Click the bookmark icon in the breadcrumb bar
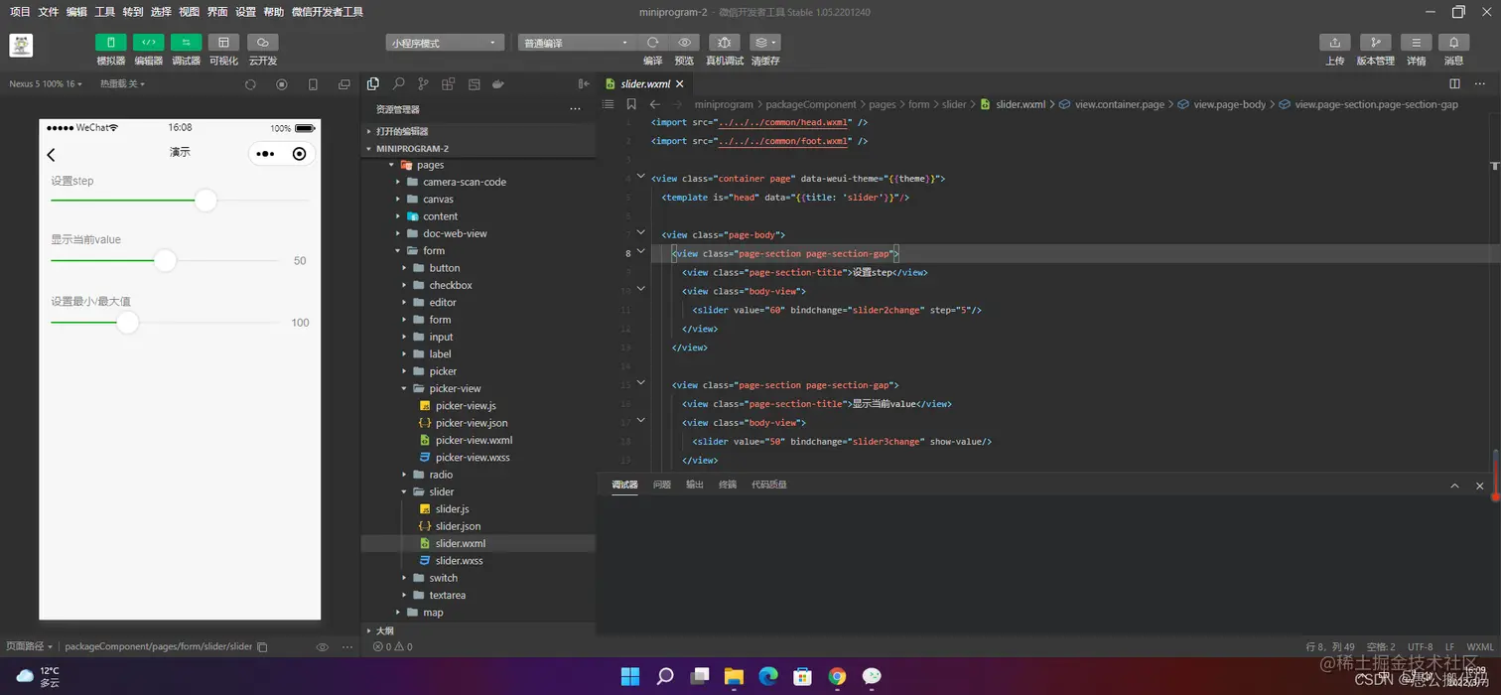This screenshot has height=695, width=1501. 631,104
